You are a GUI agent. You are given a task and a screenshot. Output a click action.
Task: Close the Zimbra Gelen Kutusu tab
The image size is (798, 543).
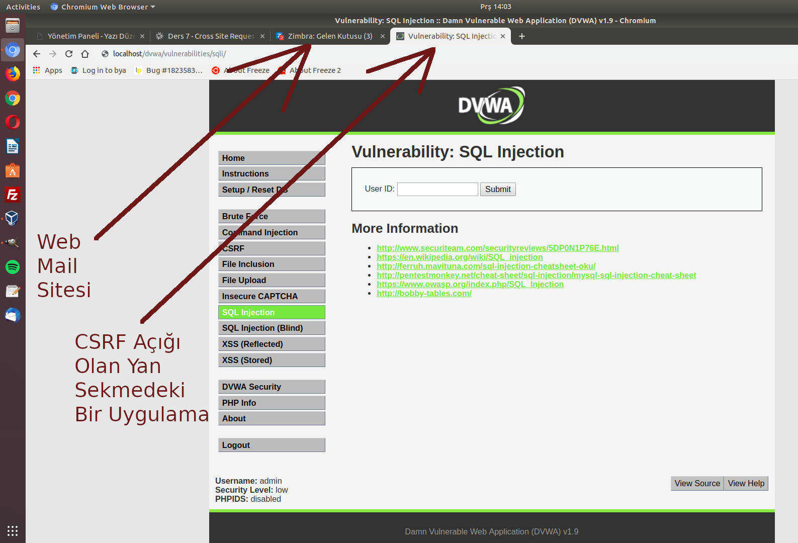383,36
